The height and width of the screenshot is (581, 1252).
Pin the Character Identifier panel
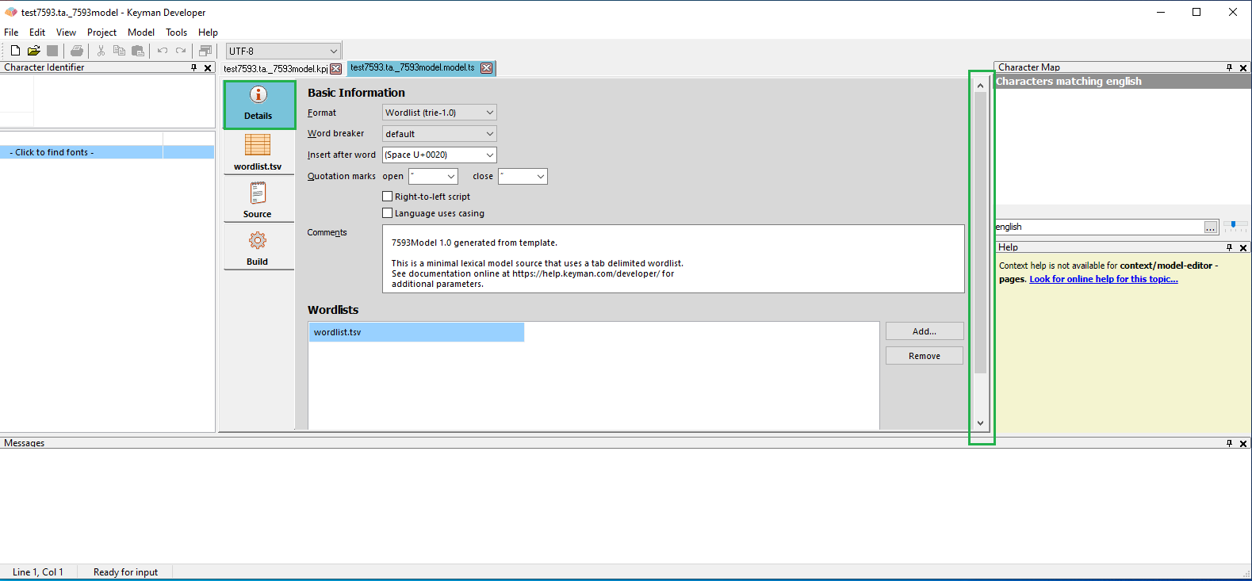(x=194, y=67)
